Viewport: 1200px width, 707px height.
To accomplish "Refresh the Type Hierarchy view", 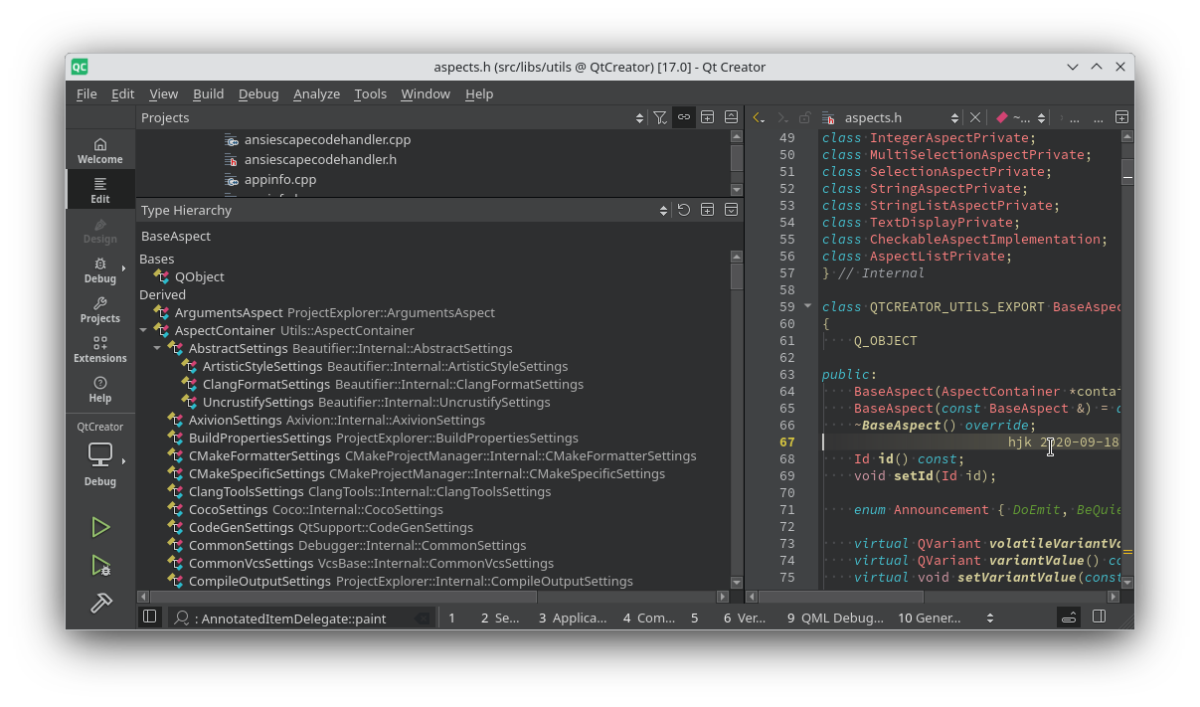I will click(x=684, y=210).
